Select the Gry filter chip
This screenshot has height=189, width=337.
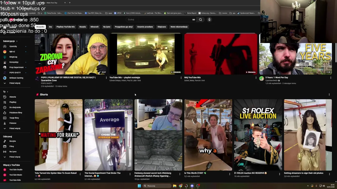coord(50,27)
